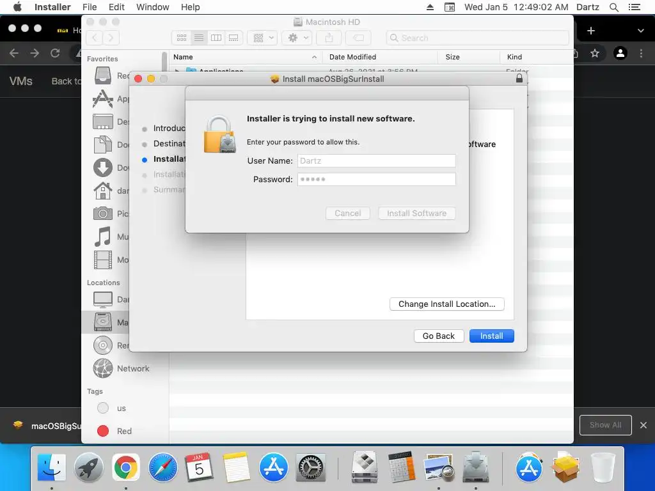Click Change Install Location button
The width and height of the screenshot is (655, 491).
click(x=446, y=304)
